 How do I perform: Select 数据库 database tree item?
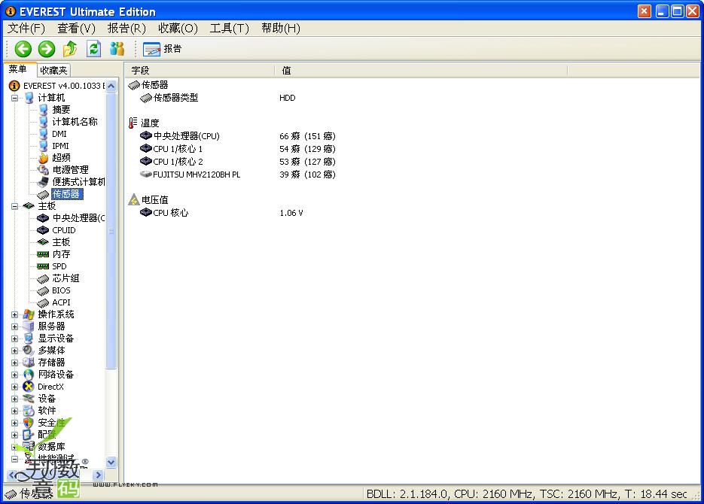coord(51,447)
